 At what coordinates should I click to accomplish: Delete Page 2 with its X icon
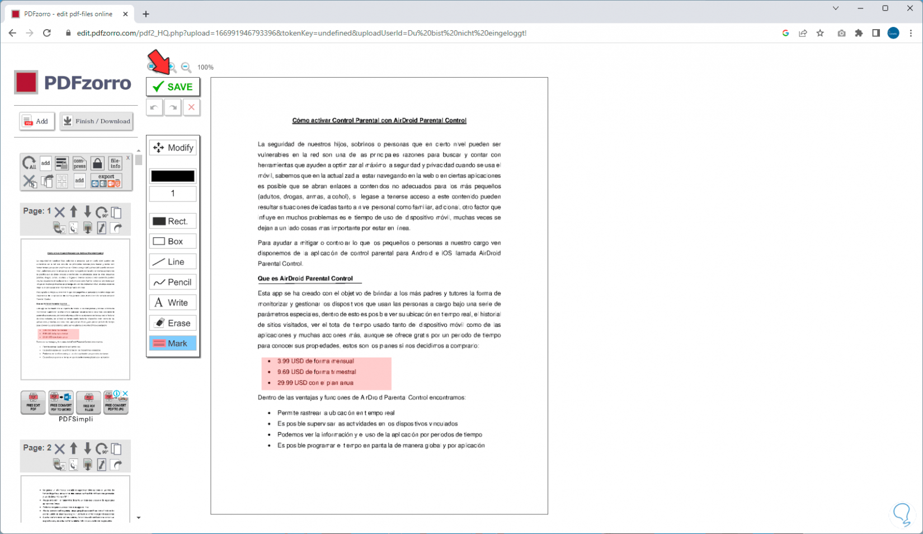pyautogui.click(x=59, y=449)
